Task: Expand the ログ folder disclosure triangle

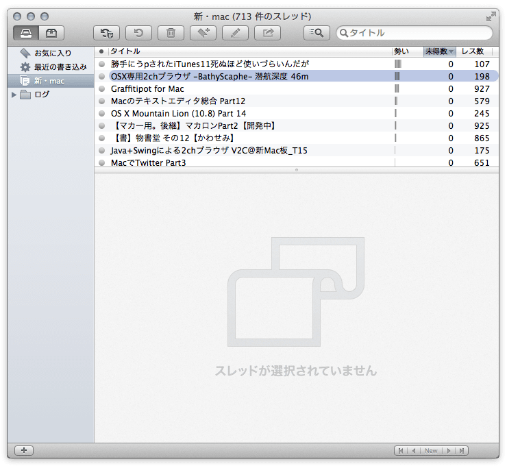Action: tap(14, 95)
